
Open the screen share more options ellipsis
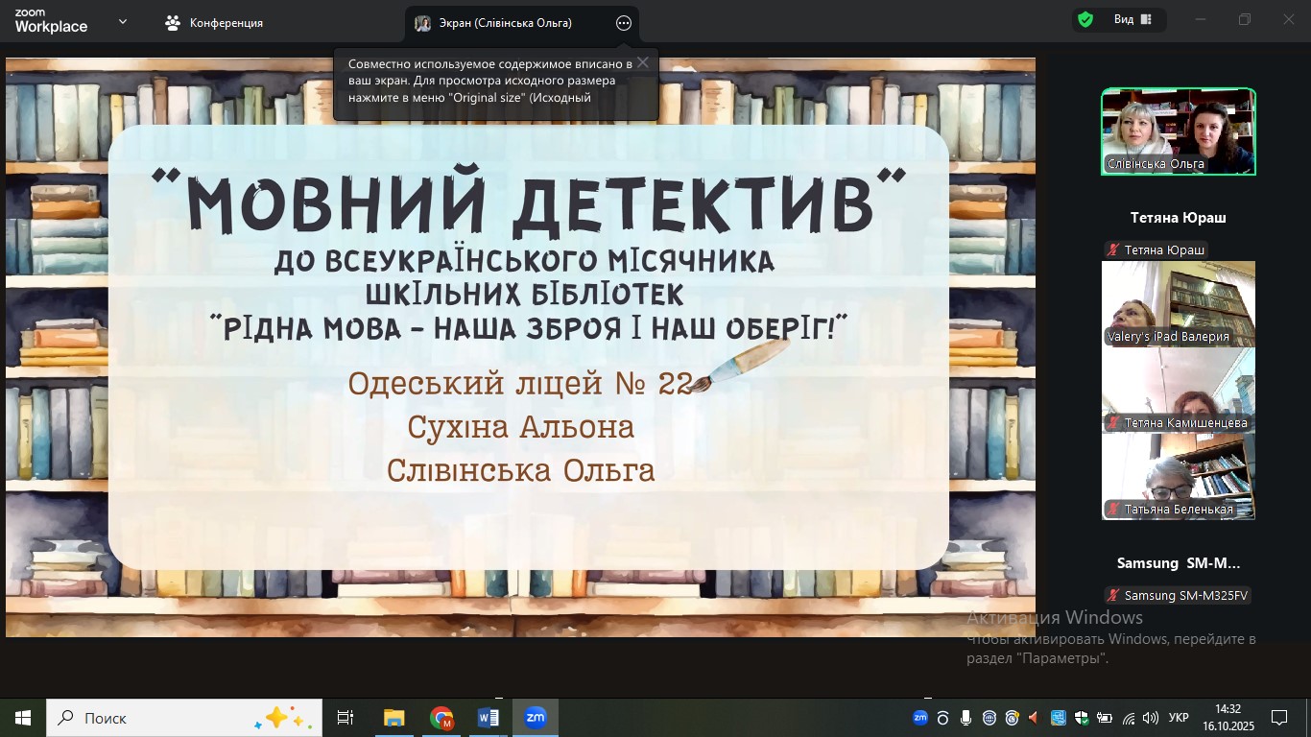click(x=624, y=23)
